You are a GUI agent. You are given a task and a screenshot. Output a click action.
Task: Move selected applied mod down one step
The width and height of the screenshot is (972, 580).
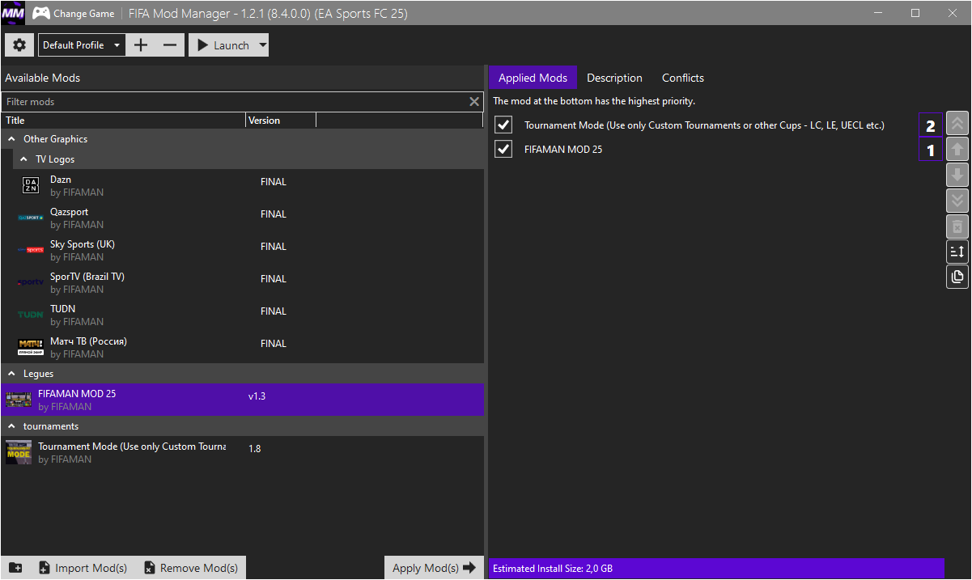coord(957,175)
